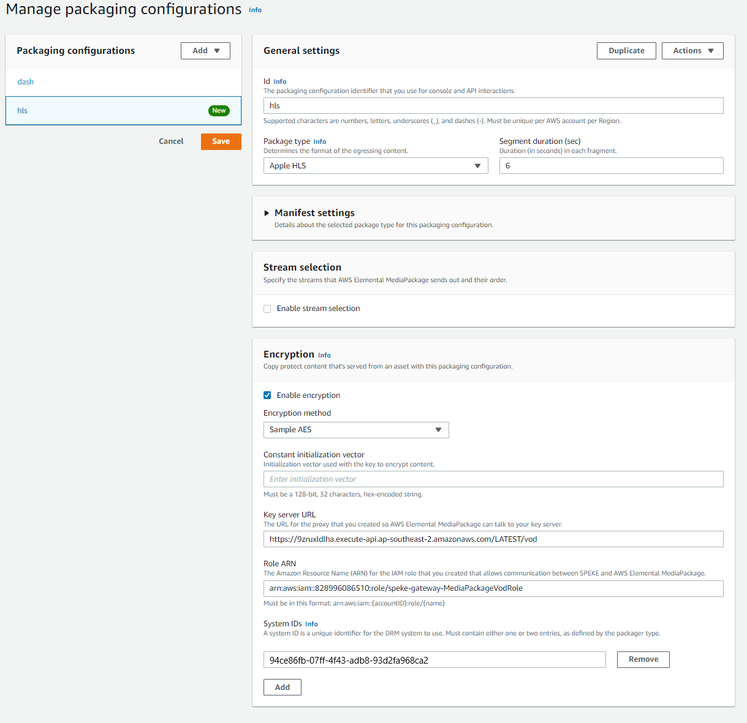
Task: Duplicate the current configuration
Action: pyautogui.click(x=626, y=50)
